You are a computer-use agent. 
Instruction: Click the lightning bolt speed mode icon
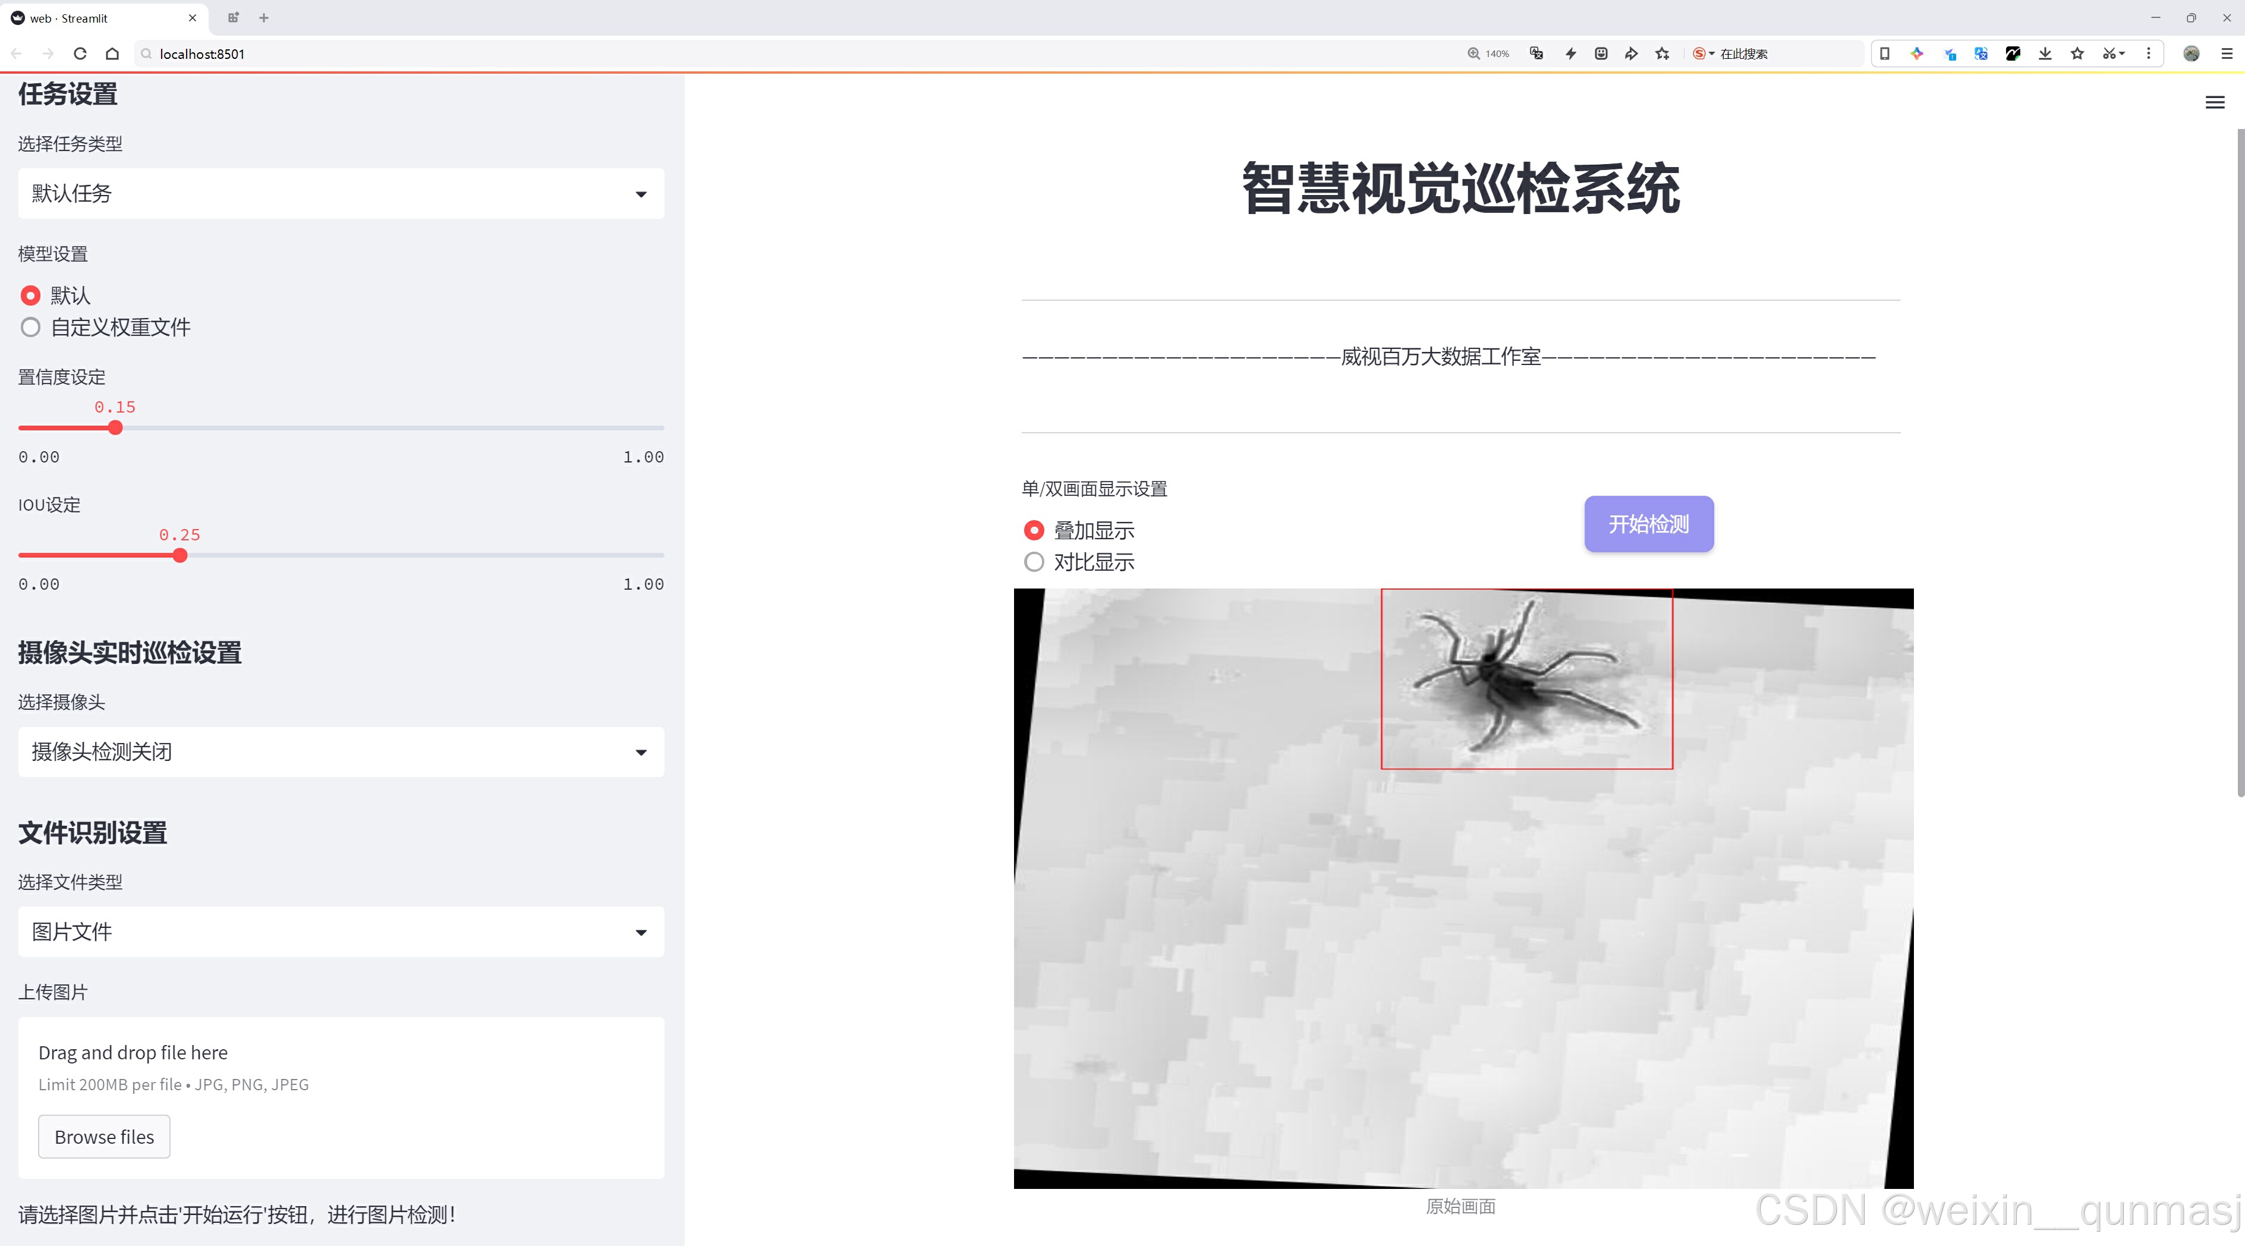pyautogui.click(x=1570, y=54)
